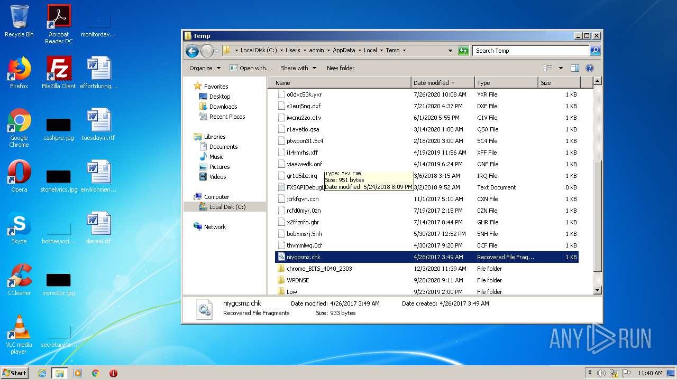Select file ptwpon31.5c4

pos(305,141)
